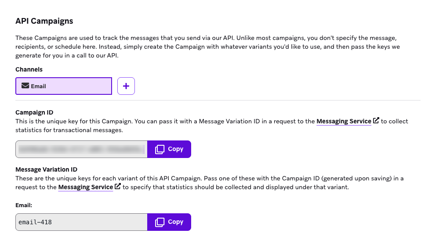The image size is (439, 237).
Task: Click external link icon in Message Variation description
Action: 118,187
